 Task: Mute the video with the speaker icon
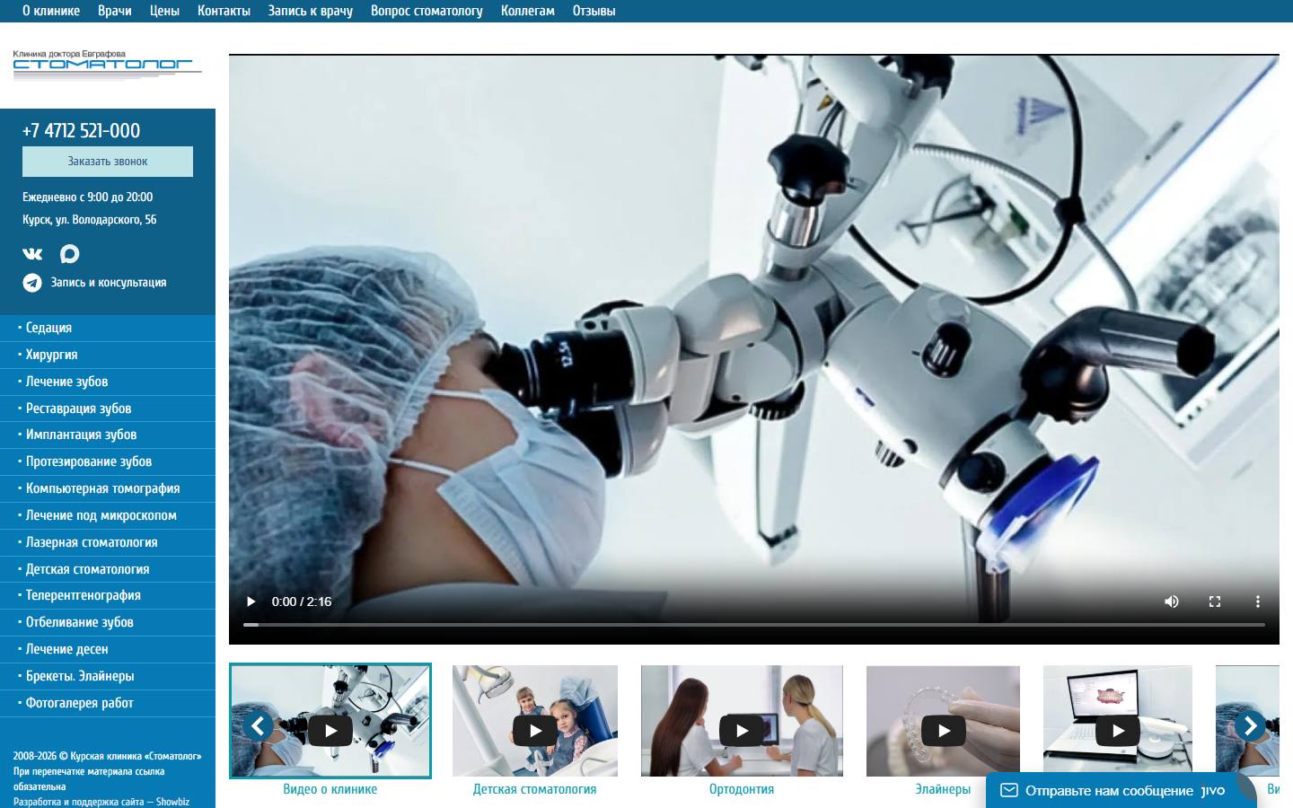coord(1172,602)
